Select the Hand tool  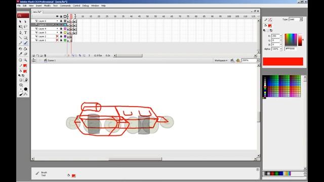[x=20, y=60]
